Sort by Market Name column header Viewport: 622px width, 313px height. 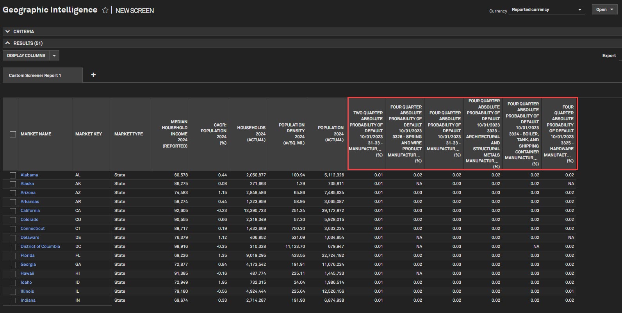(x=36, y=134)
